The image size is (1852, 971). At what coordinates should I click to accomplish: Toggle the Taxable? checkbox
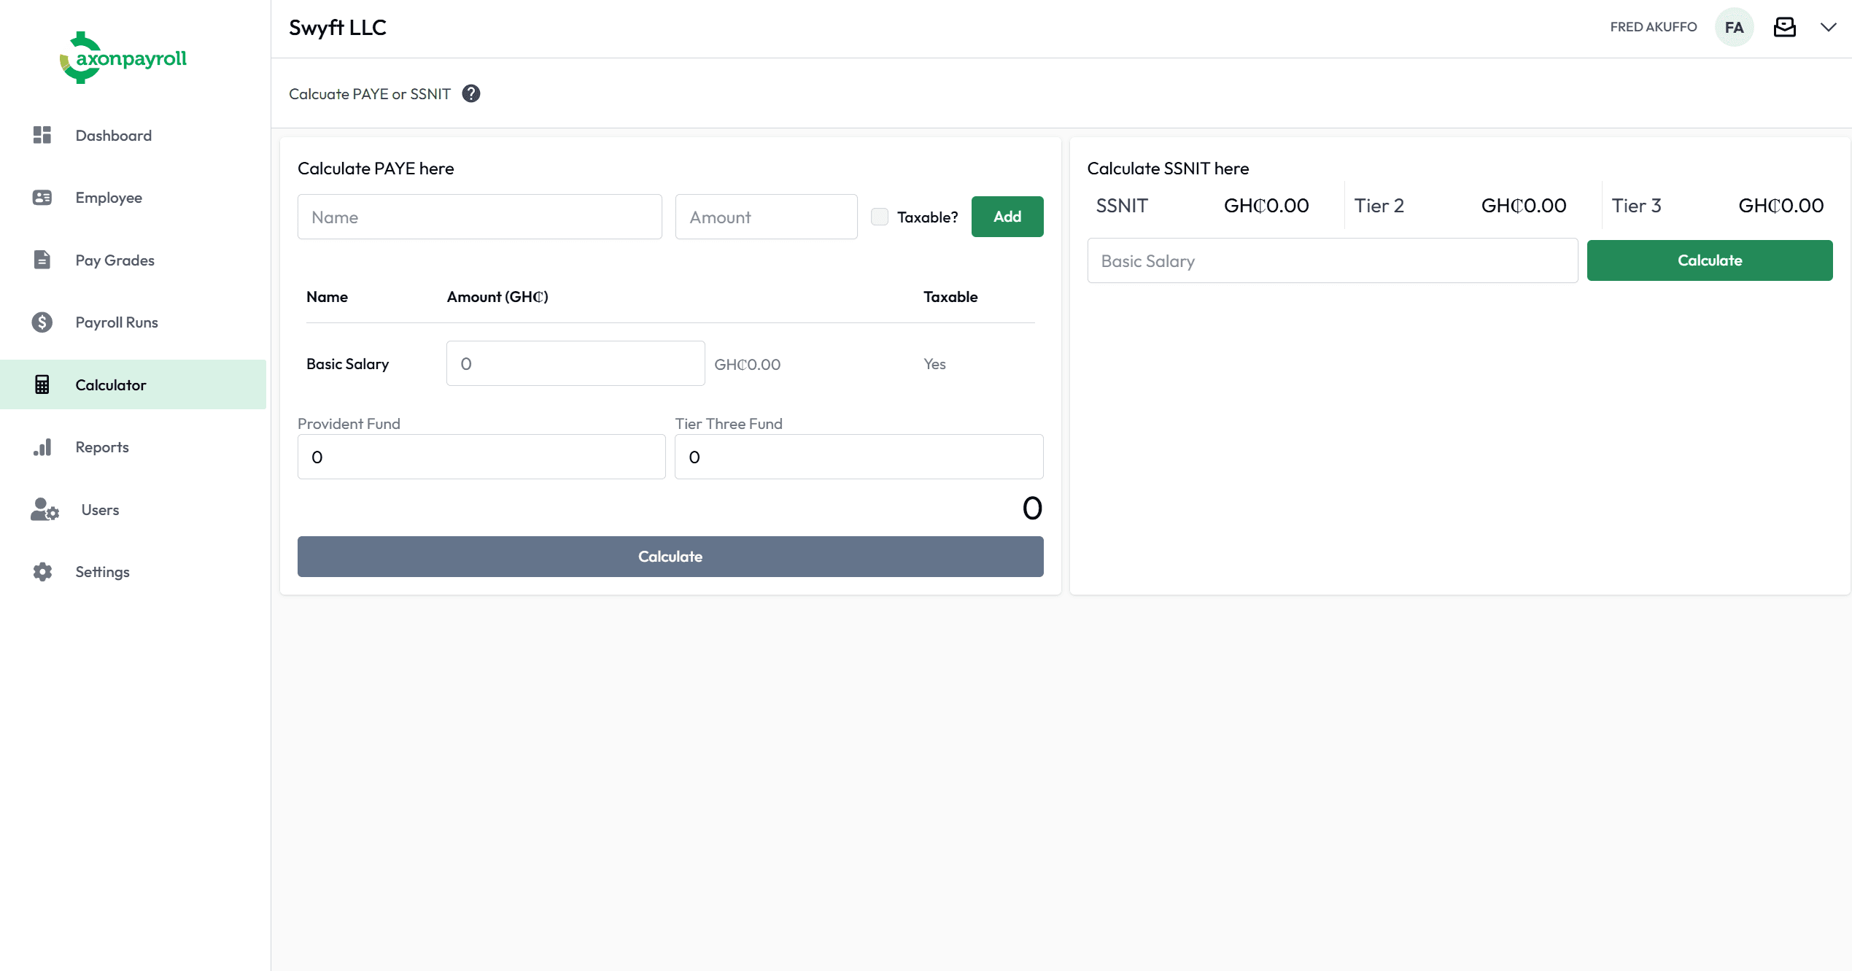coord(880,217)
